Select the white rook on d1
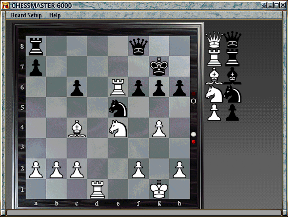The height and width of the screenshot is (217, 288). (97, 190)
